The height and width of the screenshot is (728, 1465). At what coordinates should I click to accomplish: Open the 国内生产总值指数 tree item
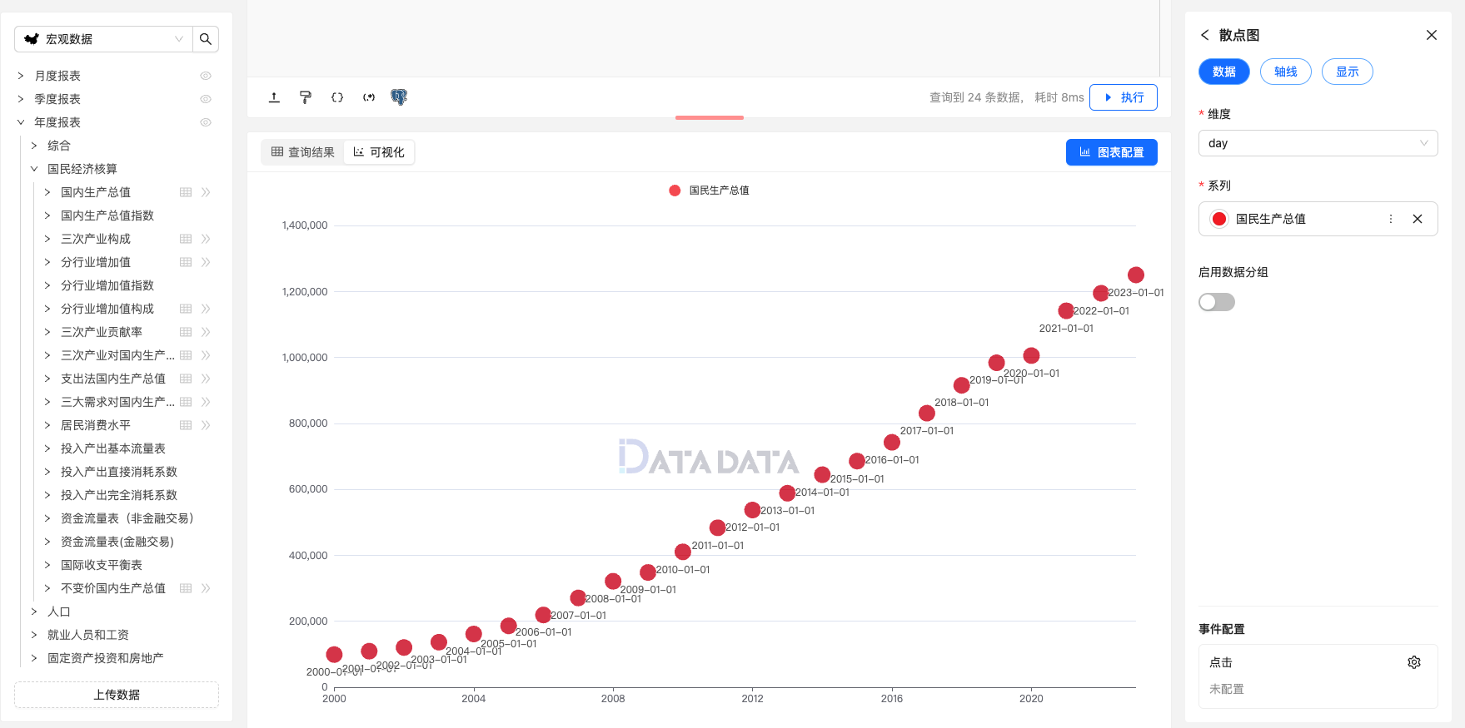tap(107, 215)
